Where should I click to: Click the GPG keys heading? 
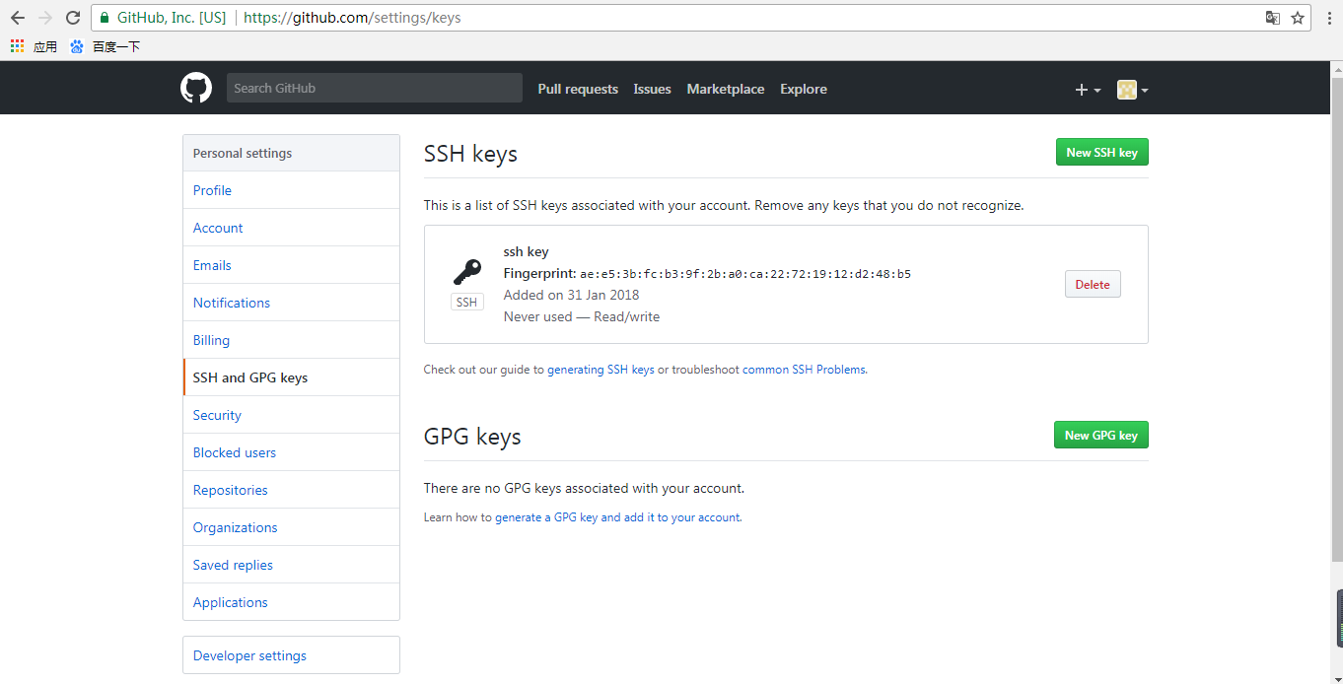(x=472, y=437)
